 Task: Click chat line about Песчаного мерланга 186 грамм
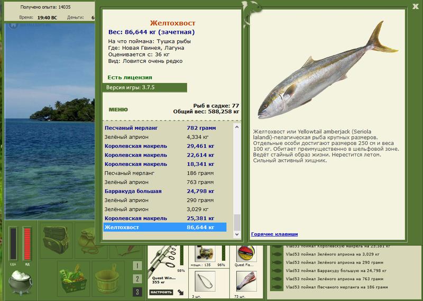pos(337,287)
